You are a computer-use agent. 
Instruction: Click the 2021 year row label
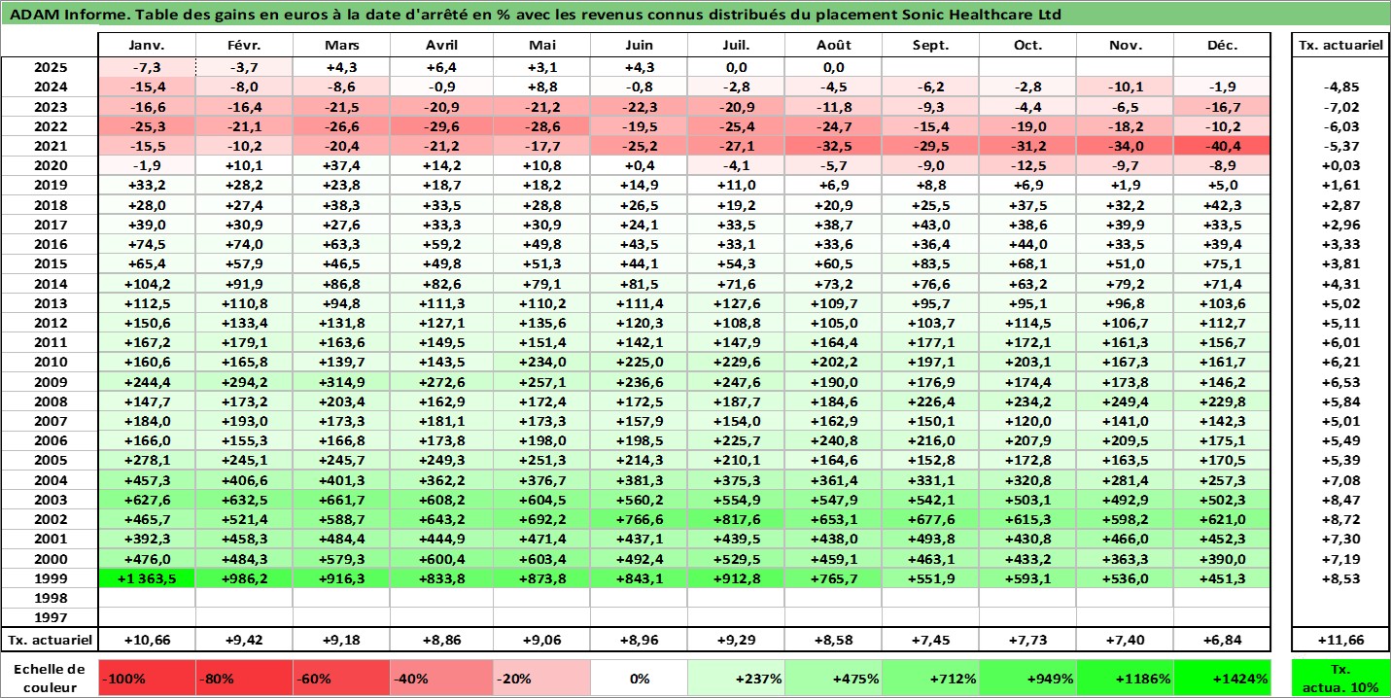(x=50, y=146)
